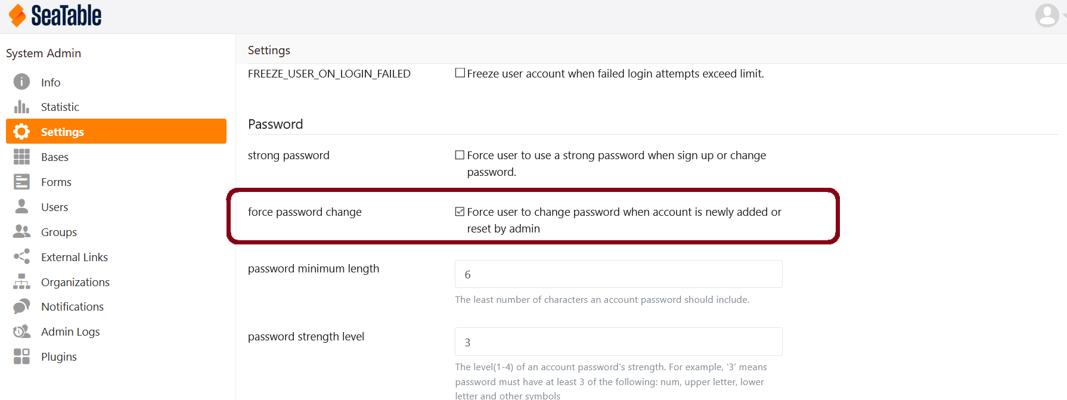Click the External Links share icon
Viewport: 1067px width, 400px height.
coord(21,256)
